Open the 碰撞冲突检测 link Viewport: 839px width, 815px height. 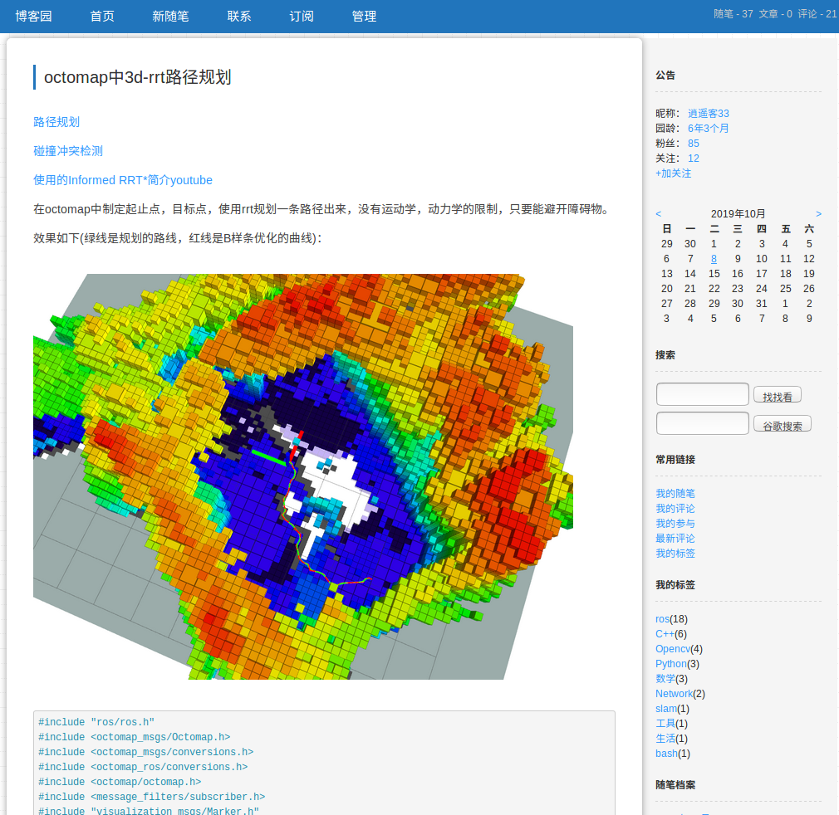tap(67, 151)
